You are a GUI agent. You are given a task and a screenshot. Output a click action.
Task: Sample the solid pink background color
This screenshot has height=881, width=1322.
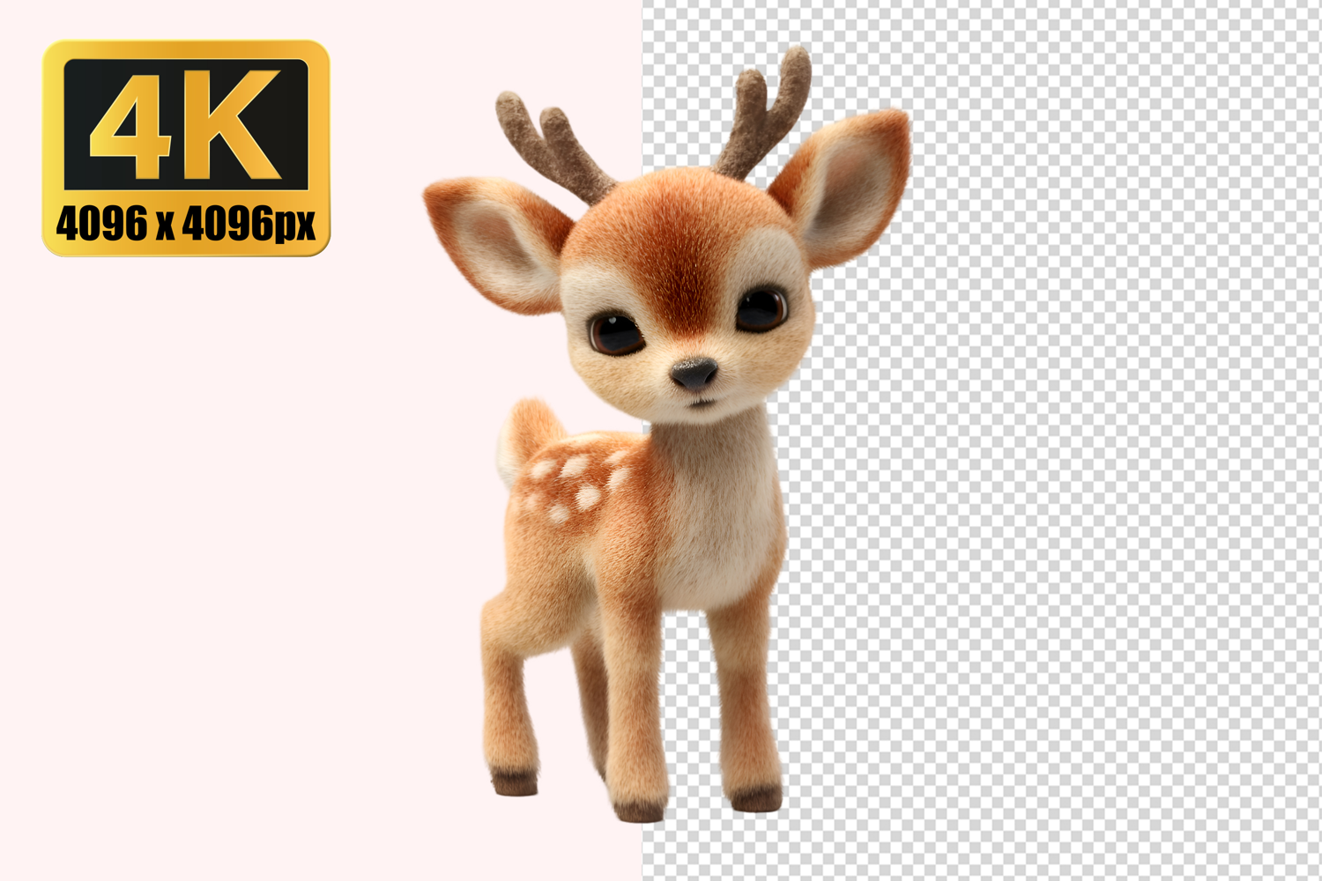pos(220,529)
